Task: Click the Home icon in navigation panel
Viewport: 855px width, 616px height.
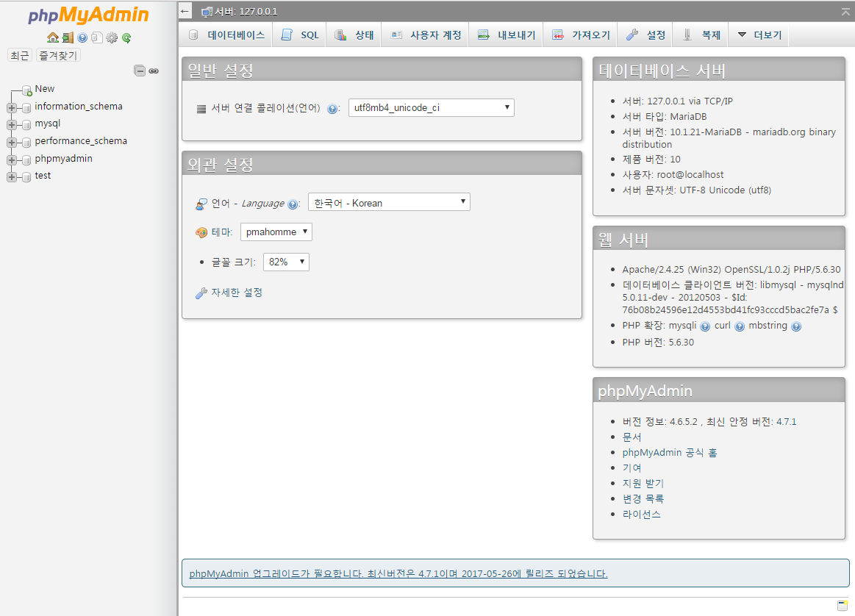Action: click(53, 37)
